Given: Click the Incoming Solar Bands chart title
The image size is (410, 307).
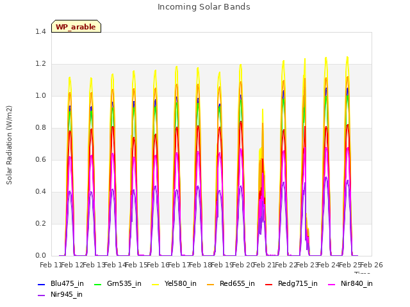Looking at the screenshot, I should coord(204,7).
